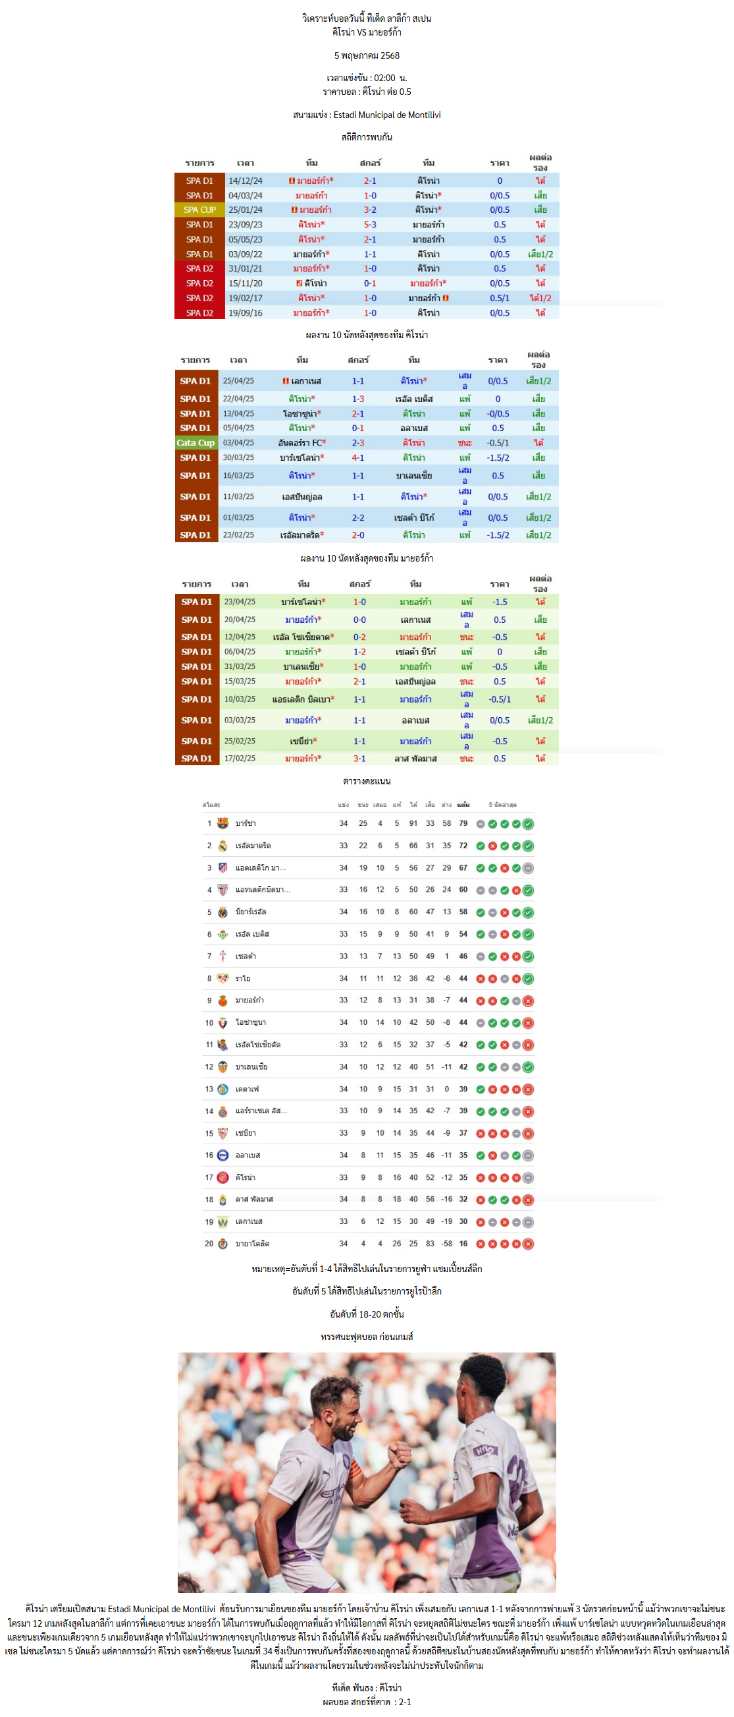
Task: Click the Real Sociedad crest in row 11
Action: pyautogui.click(x=223, y=1045)
